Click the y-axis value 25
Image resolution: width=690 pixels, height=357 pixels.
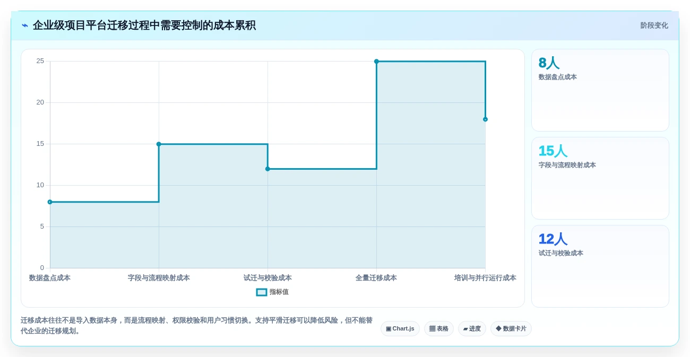[x=40, y=61]
